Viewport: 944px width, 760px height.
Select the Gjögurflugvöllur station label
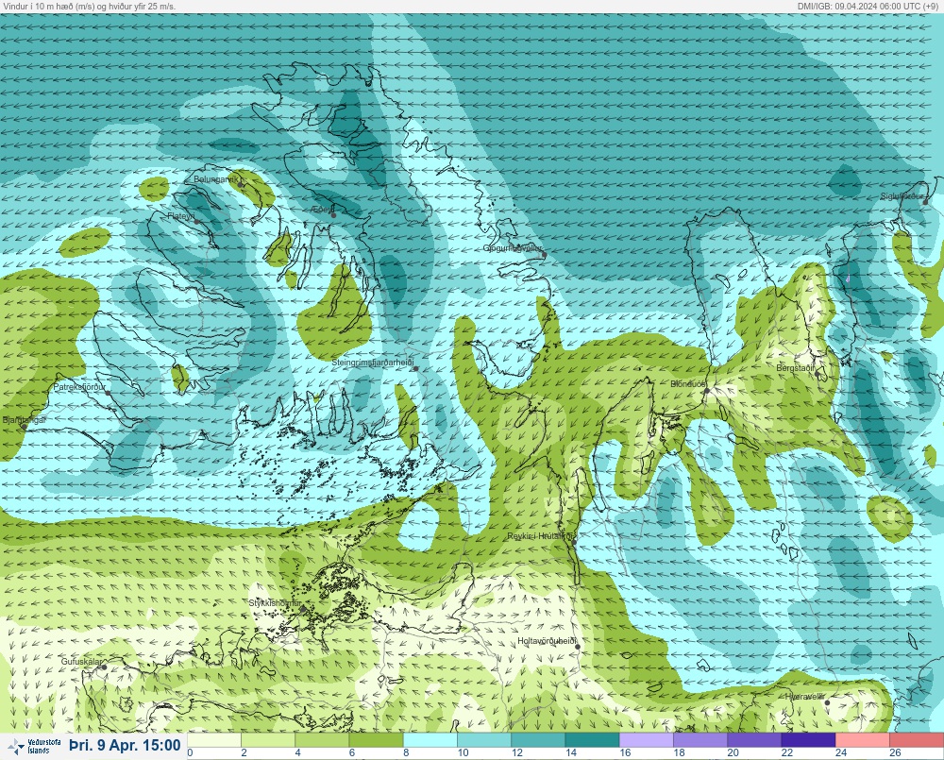click(x=513, y=248)
